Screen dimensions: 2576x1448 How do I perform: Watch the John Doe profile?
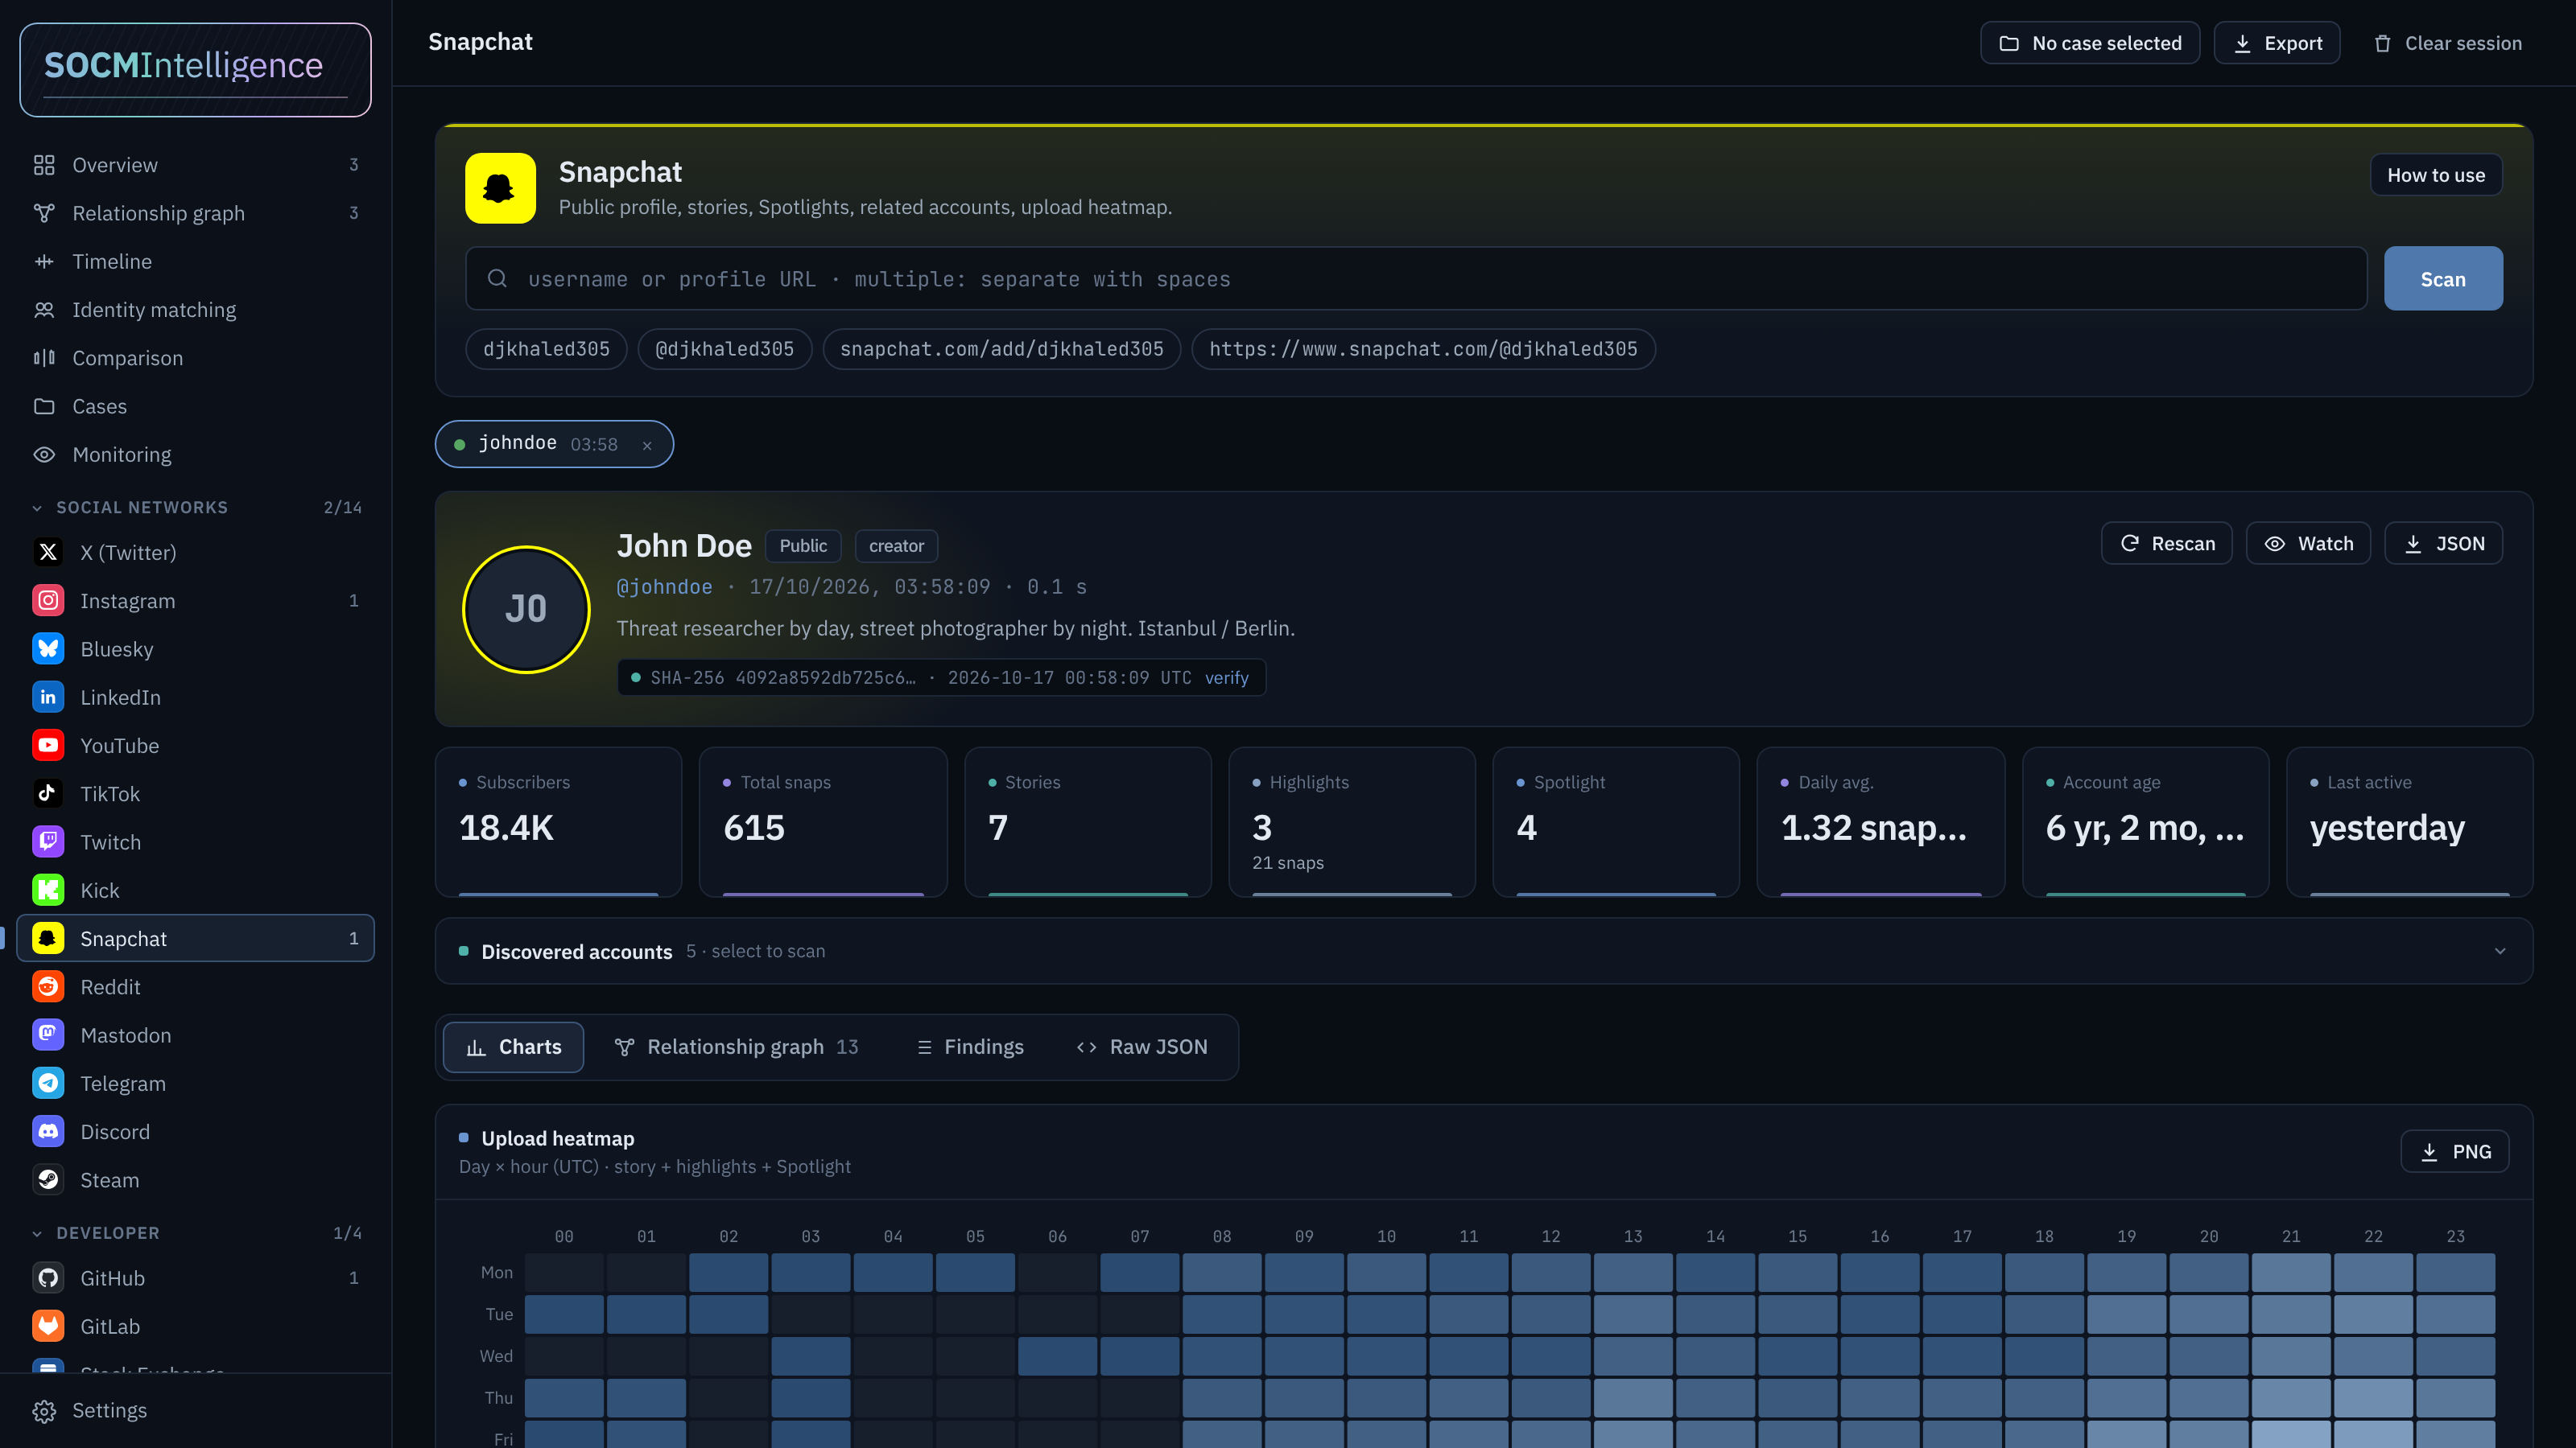pos(2308,544)
